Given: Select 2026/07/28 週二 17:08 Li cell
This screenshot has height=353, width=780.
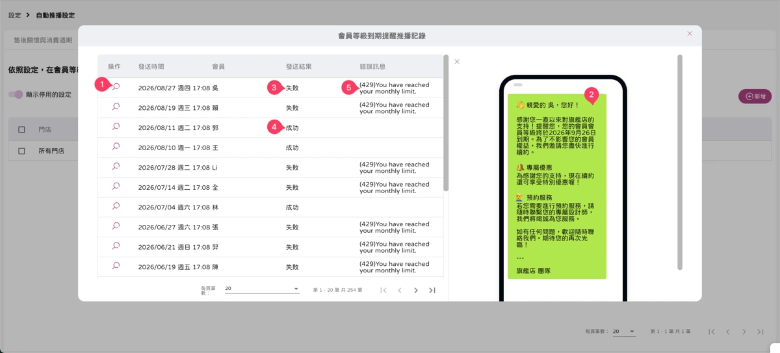Looking at the screenshot, I should click(177, 168).
